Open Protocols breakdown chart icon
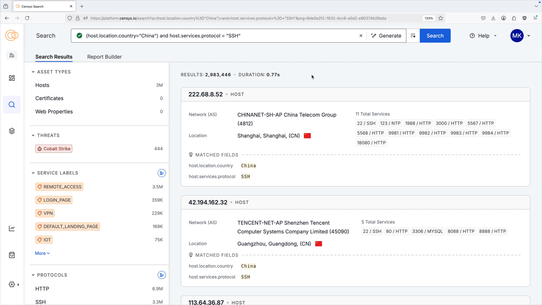The height and width of the screenshot is (305, 542). 162,275
